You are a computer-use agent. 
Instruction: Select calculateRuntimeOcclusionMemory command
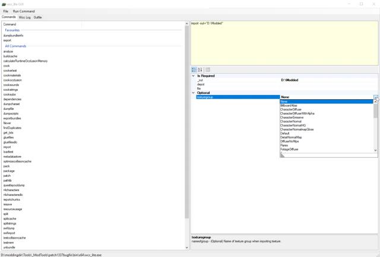click(26, 61)
